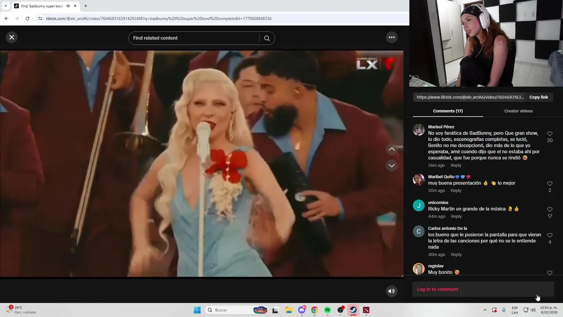Reload the TikTok page
563x317 pixels.
(27, 18)
